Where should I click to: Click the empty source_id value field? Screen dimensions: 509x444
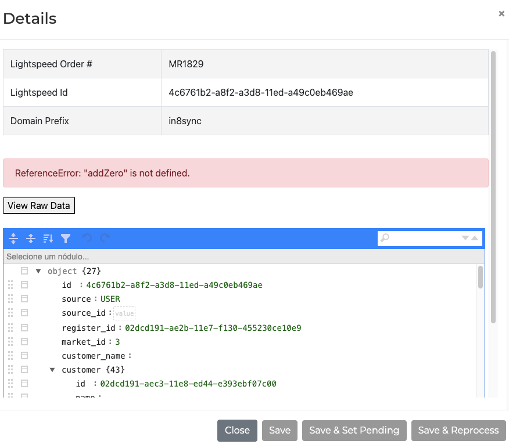124,313
